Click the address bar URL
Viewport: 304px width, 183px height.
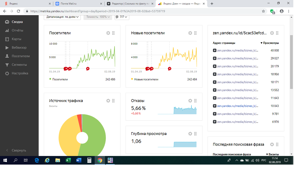[x=98, y=11]
